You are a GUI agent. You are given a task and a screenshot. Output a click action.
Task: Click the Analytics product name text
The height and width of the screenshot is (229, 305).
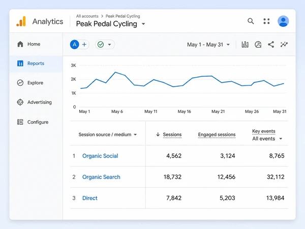(x=48, y=21)
